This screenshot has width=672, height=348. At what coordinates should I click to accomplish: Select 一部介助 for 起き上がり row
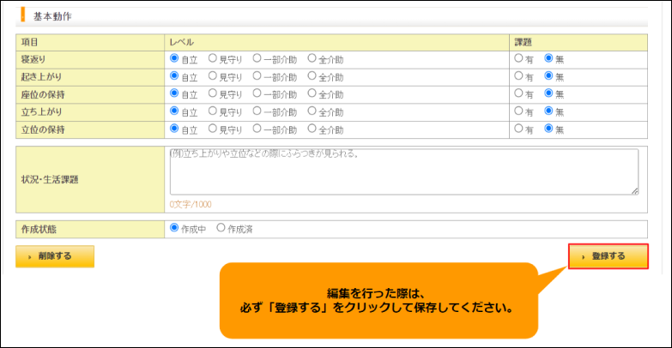257,75
